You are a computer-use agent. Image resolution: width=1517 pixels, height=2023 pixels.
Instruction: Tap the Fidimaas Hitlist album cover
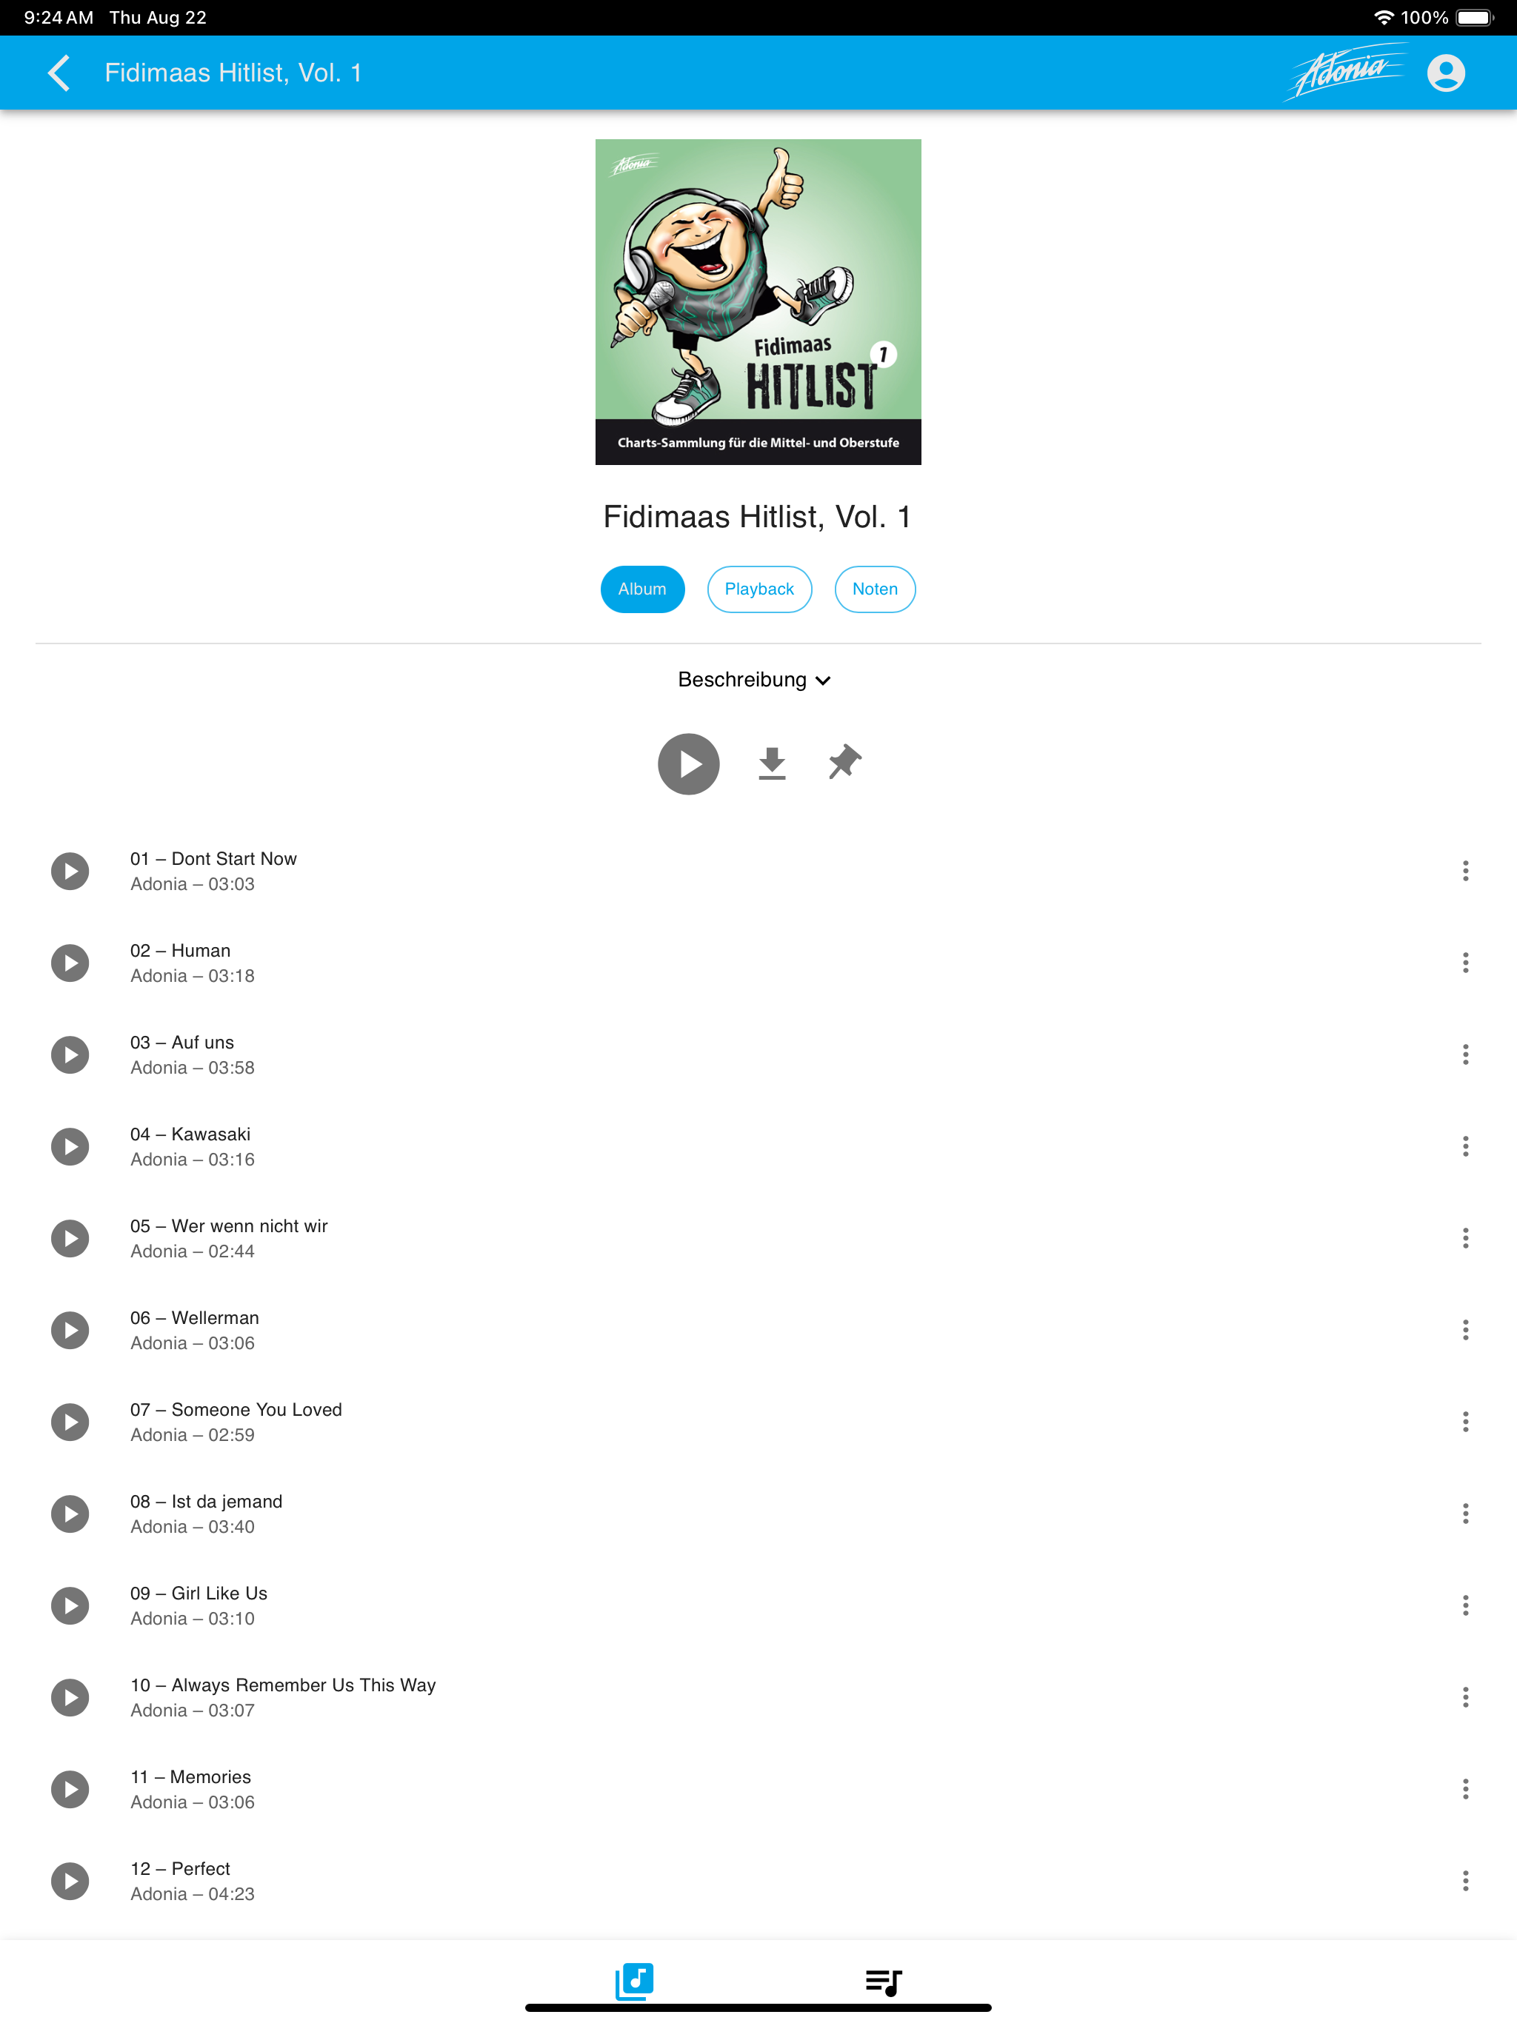coord(758,302)
